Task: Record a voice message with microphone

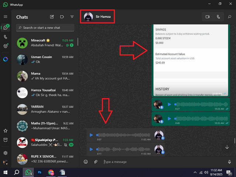Action: 229,162
